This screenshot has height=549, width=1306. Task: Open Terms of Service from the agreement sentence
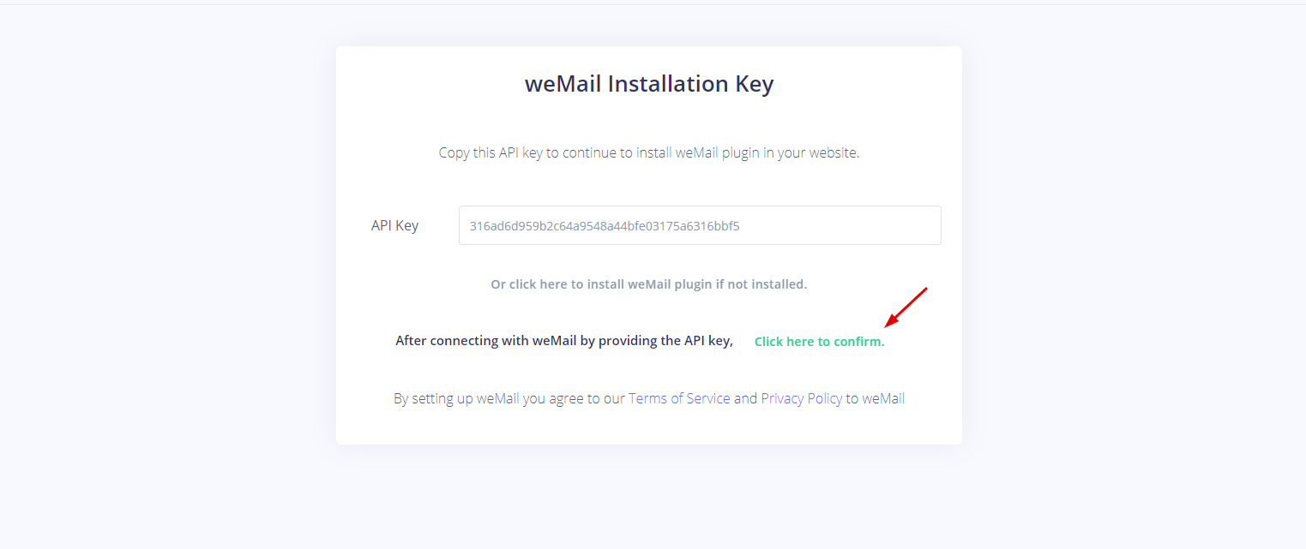tap(678, 397)
